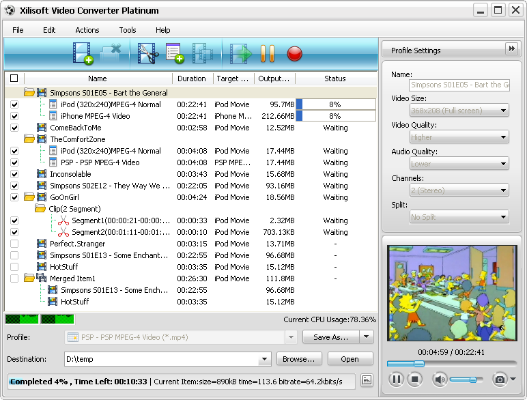The height and width of the screenshot is (400, 527).
Task: Open the Save As dropdown arrow
Action: pyautogui.click(x=367, y=337)
